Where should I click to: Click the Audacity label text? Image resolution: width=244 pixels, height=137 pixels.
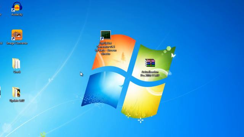point(17,14)
